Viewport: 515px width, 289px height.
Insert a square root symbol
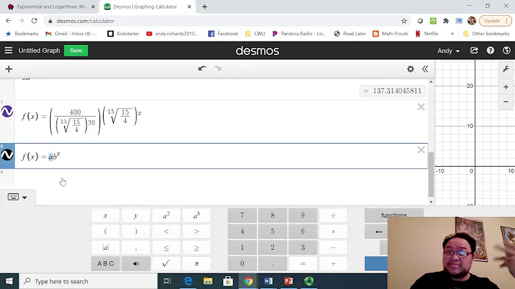tap(166, 263)
